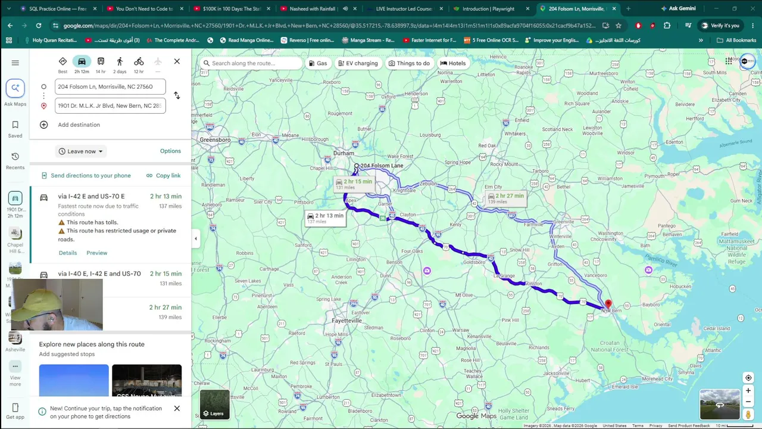762x429 pixels.
Task: Click the 2 hr 27 min map route label
Action: [506, 198]
